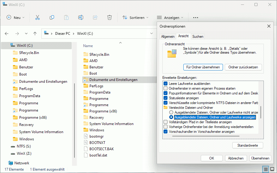Click Abbrechen to cancel dialog
This screenshot has width=277, height=173.
click(236, 158)
